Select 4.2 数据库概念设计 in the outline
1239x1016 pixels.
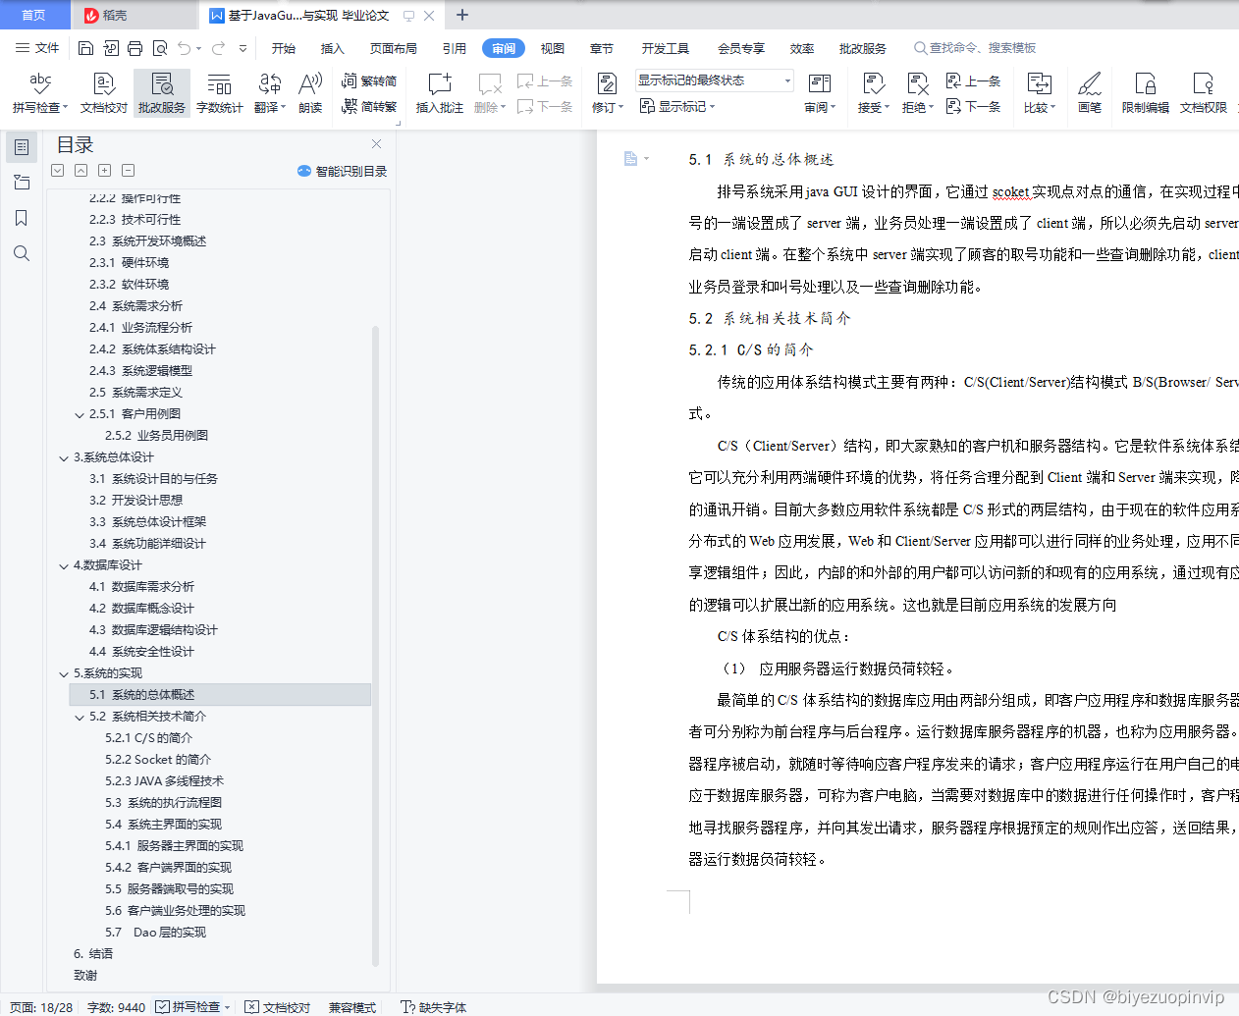137,609
